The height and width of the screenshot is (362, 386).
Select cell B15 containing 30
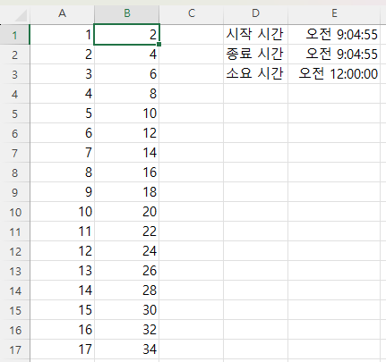127,310
